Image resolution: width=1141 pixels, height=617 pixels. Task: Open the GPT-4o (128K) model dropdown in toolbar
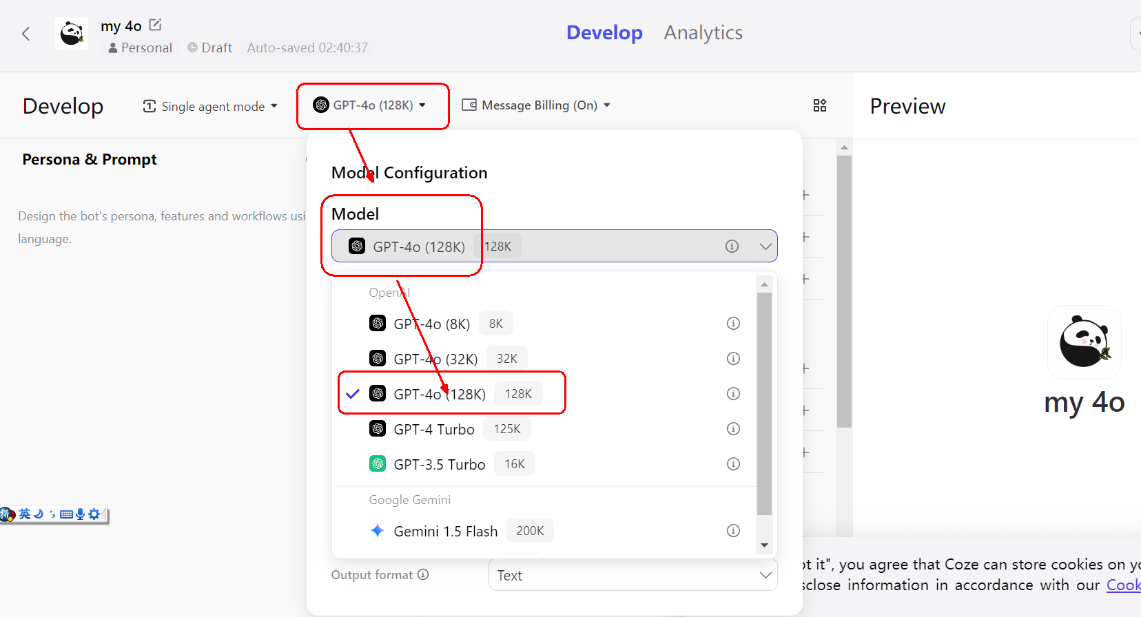[370, 105]
